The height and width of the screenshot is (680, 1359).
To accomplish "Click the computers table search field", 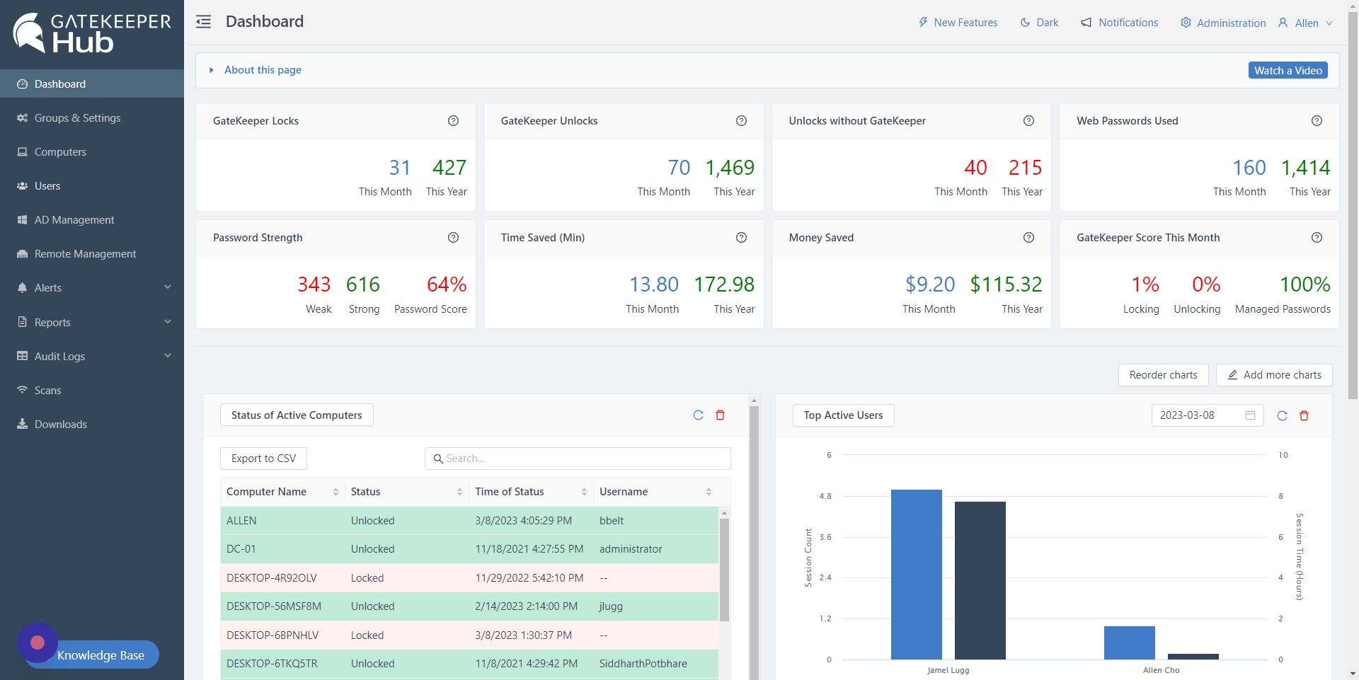I will click(578, 459).
